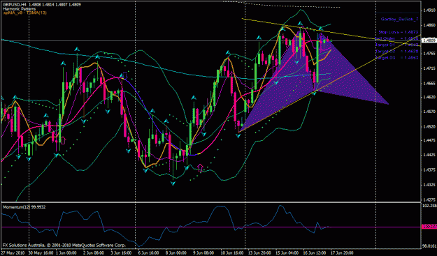Click the 98.0161 momentum scale value

pos(429,246)
